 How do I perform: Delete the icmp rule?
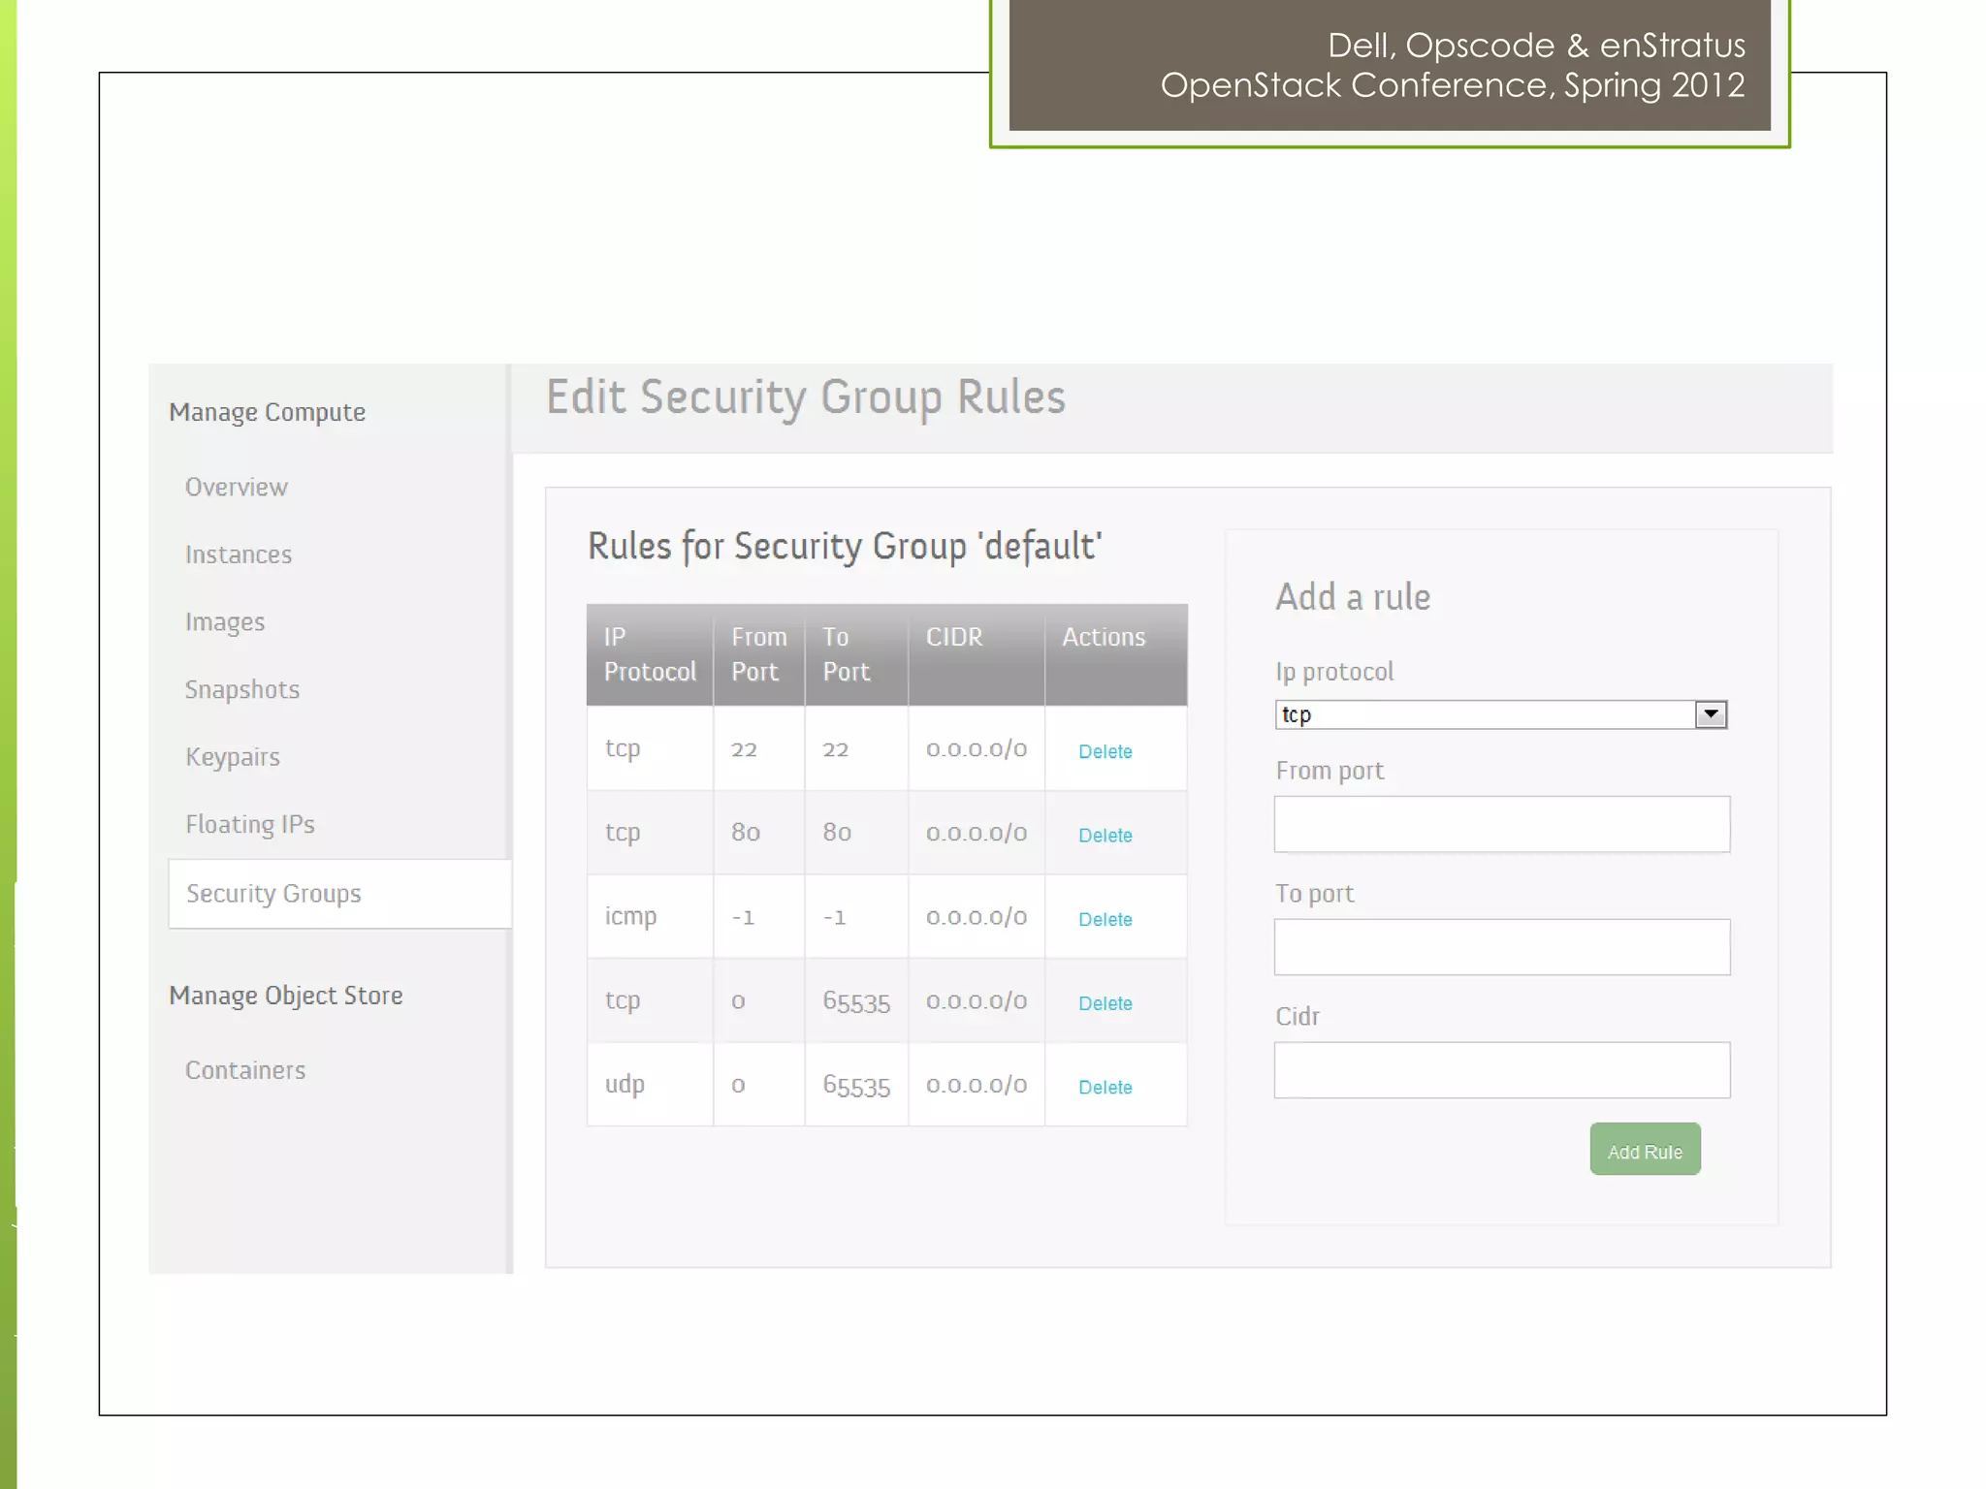[x=1105, y=919]
